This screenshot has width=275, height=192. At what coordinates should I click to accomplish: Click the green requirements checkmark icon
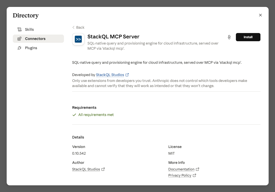(x=74, y=115)
